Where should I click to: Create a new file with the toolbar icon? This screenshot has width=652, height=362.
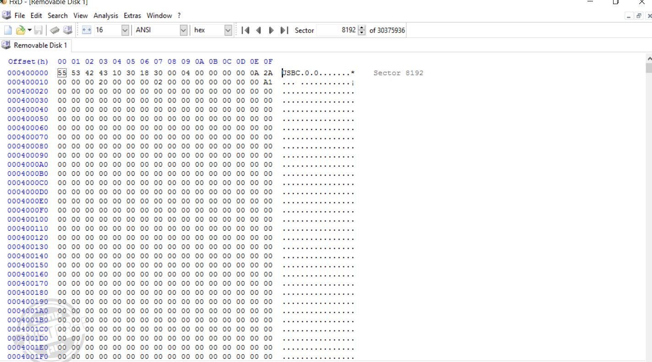tap(8, 30)
